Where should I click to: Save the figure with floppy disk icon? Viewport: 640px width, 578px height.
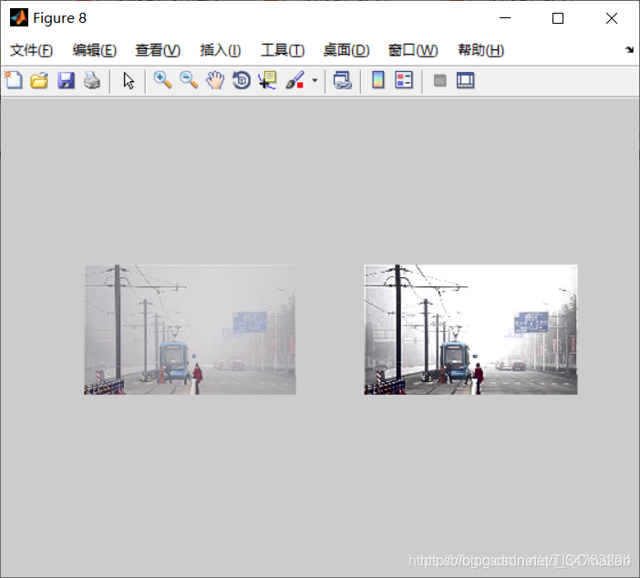[x=66, y=80]
